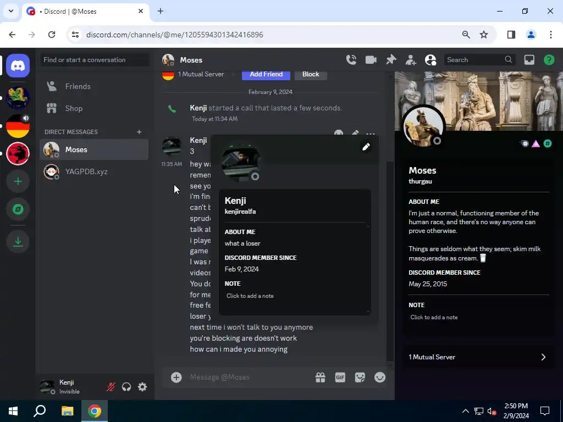The height and width of the screenshot is (422, 563).
Task: Open the emoji picker
Action: tap(379, 377)
